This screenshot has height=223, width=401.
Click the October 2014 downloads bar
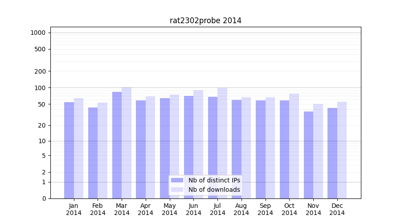[294, 146]
